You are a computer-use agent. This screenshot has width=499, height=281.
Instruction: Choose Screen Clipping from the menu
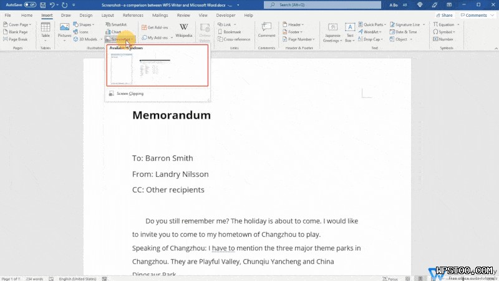click(130, 94)
